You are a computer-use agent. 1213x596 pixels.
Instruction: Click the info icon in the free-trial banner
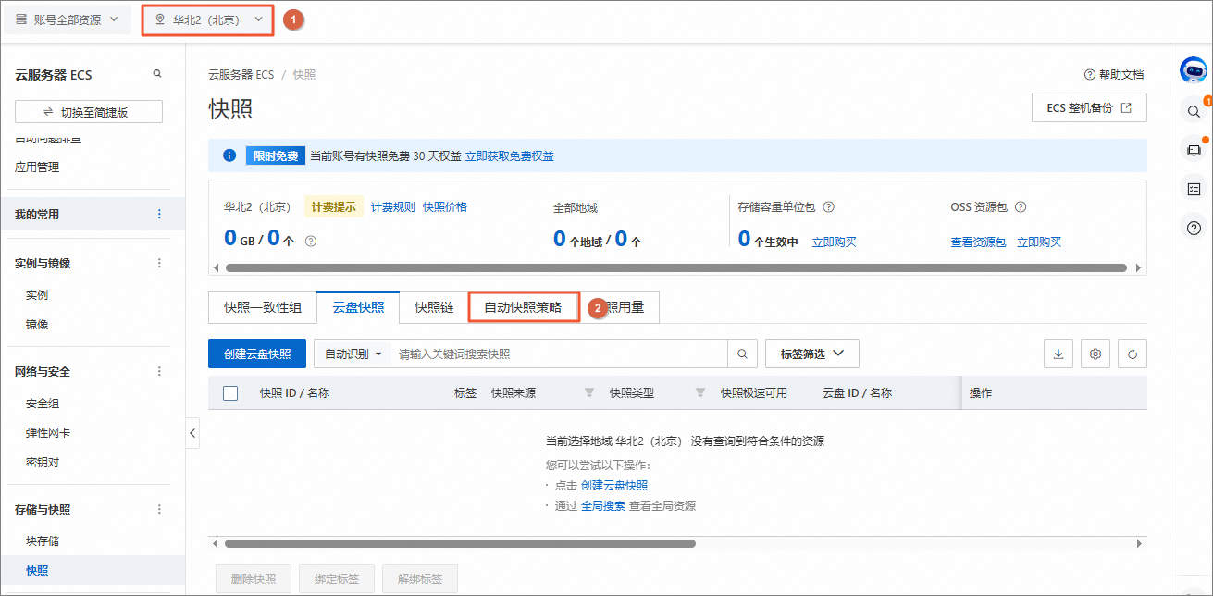click(229, 155)
